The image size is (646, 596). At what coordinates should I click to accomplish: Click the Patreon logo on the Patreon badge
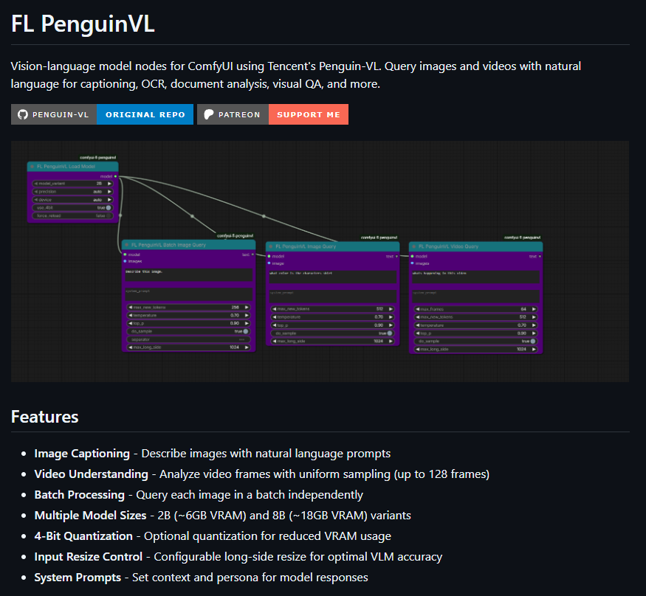pos(209,114)
